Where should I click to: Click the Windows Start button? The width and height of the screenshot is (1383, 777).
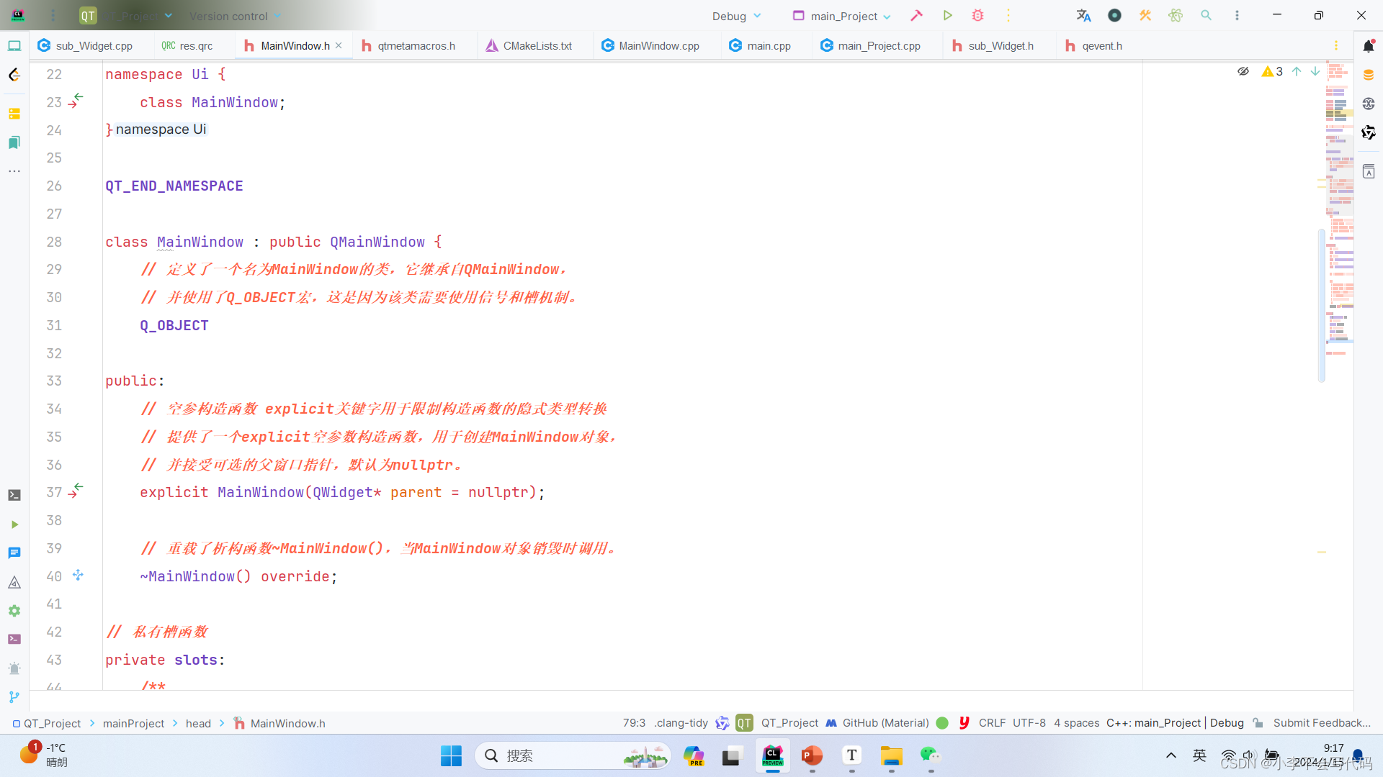(x=451, y=755)
